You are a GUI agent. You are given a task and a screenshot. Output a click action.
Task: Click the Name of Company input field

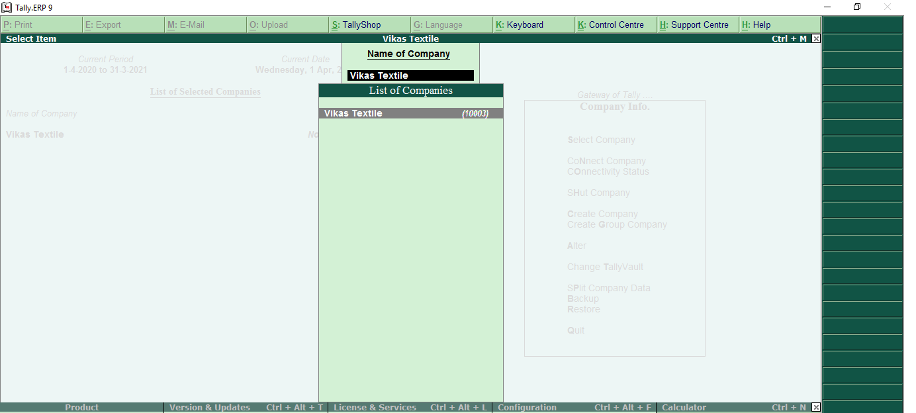click(x=410, y=75)
